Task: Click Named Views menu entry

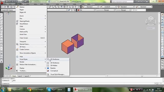Action: coord(31,44)
